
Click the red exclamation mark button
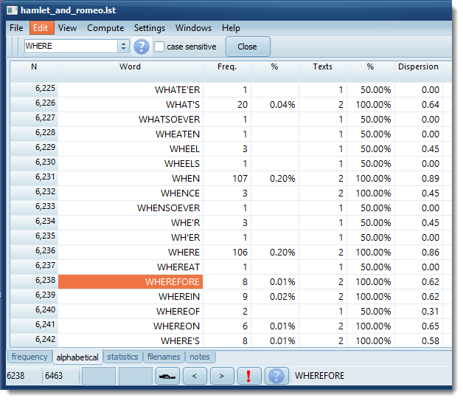point(249,376)
